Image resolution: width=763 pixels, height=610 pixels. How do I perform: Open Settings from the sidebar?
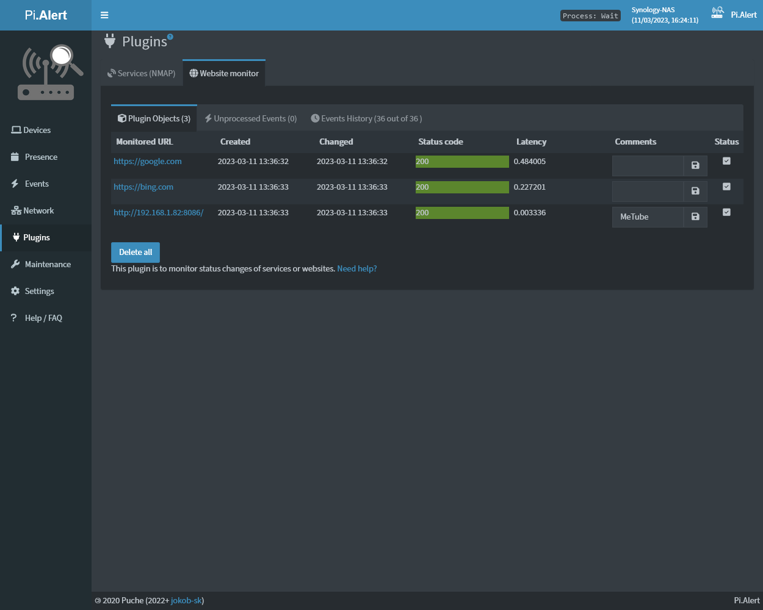tap(39, 291)
